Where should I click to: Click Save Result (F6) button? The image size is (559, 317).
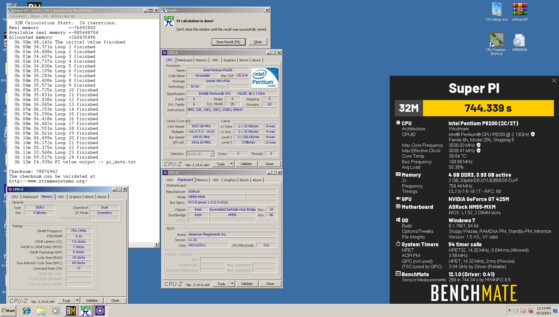coord(228,42)
